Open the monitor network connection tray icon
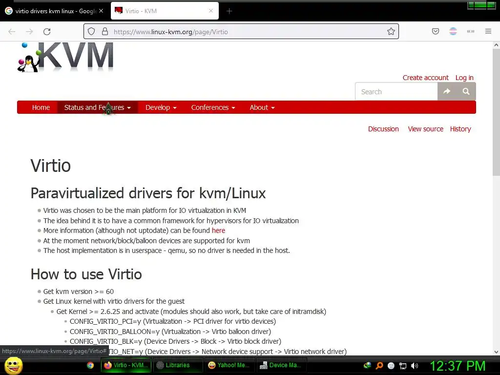The width and height of the screenshot is (500, 375). pos(403,366)
